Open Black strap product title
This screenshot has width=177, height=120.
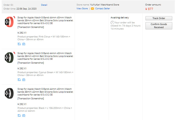coord(45,92)
